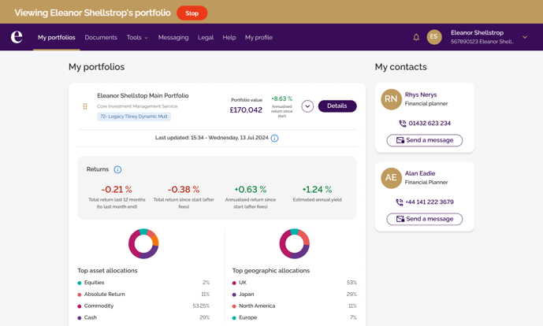Click Alan Eadie RN avatar badge
The image size is (543, 326).
pos(391,178)
